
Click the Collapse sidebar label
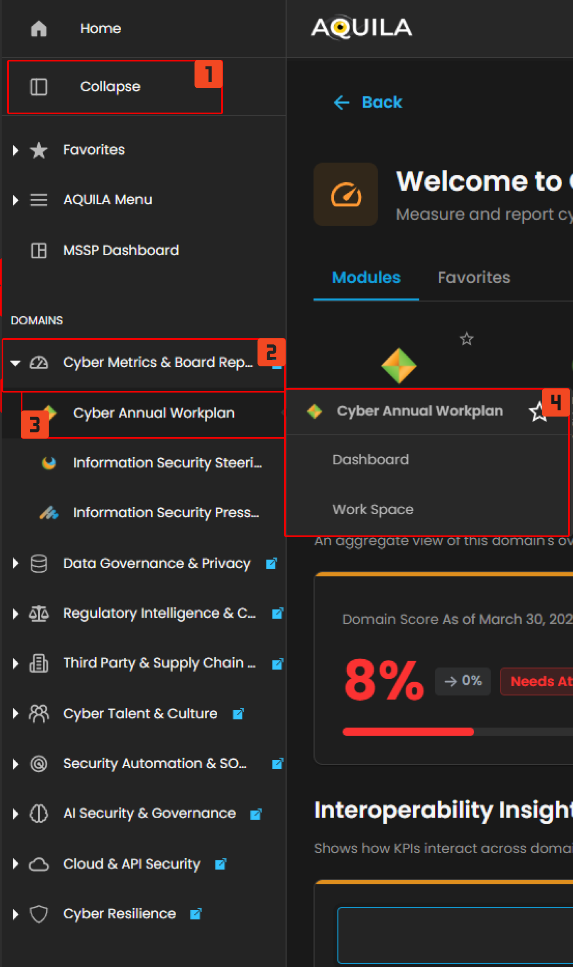(110, 87)
